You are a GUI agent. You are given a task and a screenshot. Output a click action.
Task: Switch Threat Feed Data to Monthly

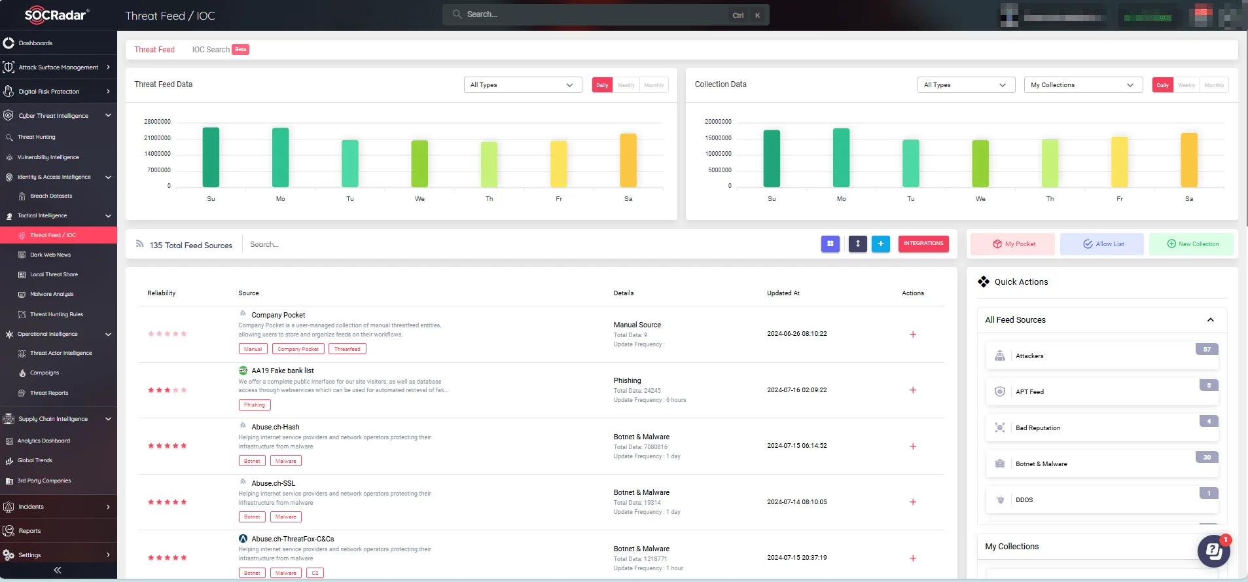[x=654, y=85]
